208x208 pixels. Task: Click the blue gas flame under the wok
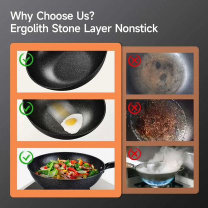pos(157,181)
